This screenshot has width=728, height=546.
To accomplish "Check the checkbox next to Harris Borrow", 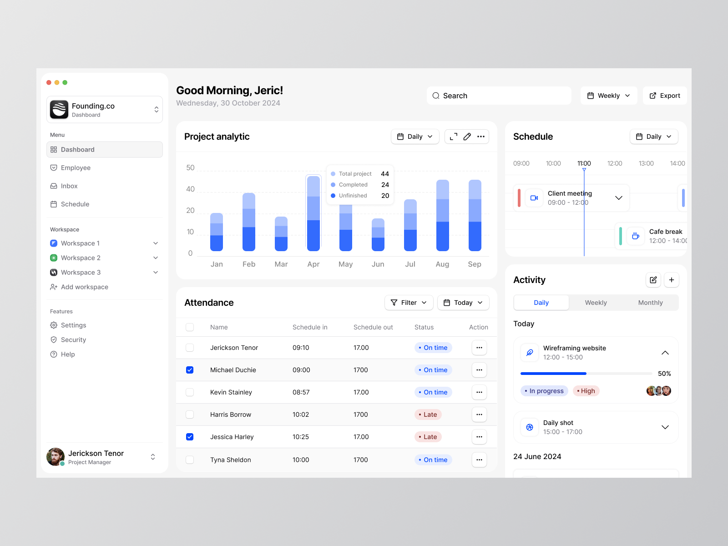I will pyautogui.click(x=190, y=414).
